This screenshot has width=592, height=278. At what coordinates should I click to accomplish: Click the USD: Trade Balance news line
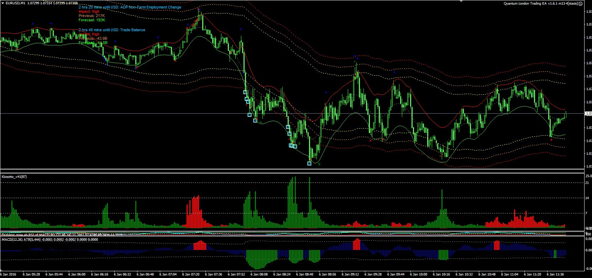pyautogui.click(x=112, y=30)
